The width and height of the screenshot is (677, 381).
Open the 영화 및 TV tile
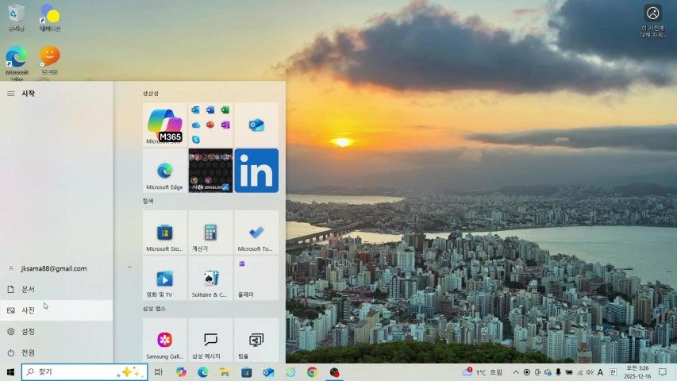tap(165, 278)
